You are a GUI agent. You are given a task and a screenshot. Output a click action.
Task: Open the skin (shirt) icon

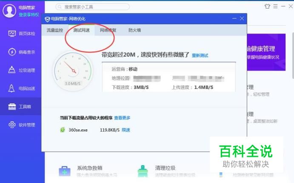click(x=267, y=6)
